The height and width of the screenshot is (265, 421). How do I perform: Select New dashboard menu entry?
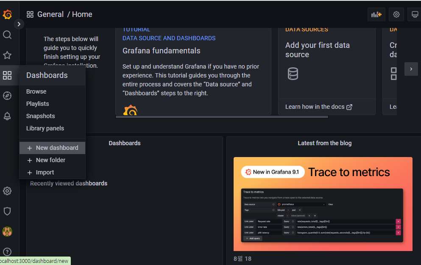point(52,148)
